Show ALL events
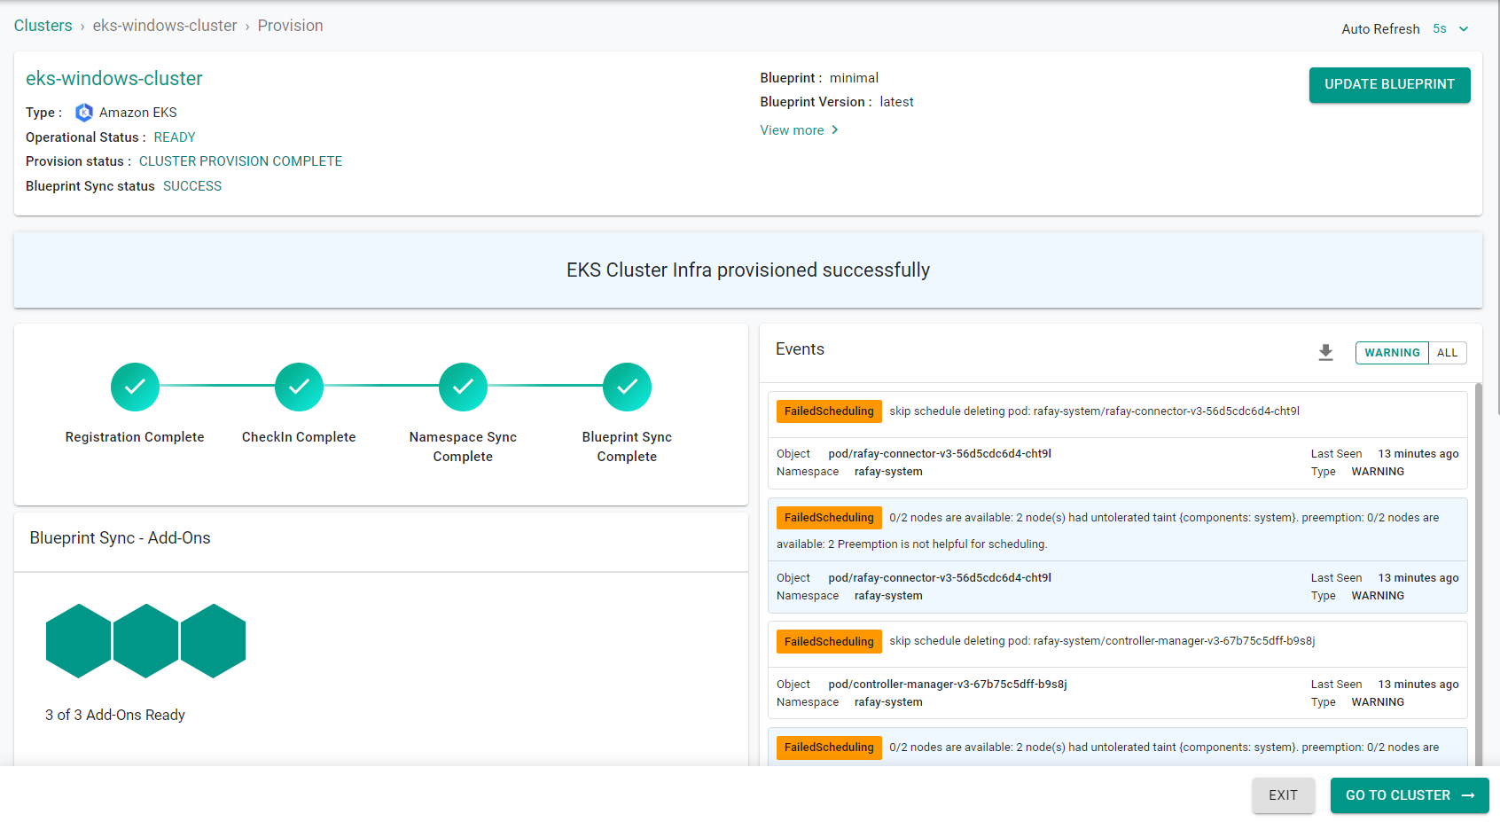Image resolution: width=1500 pixels, height=822 pixels. pyautogui.click(x=1448, y=353)
